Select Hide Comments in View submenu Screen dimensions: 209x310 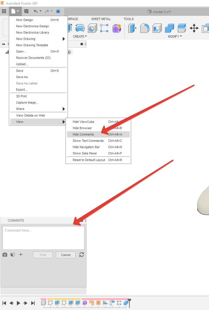tap(98, 134)
